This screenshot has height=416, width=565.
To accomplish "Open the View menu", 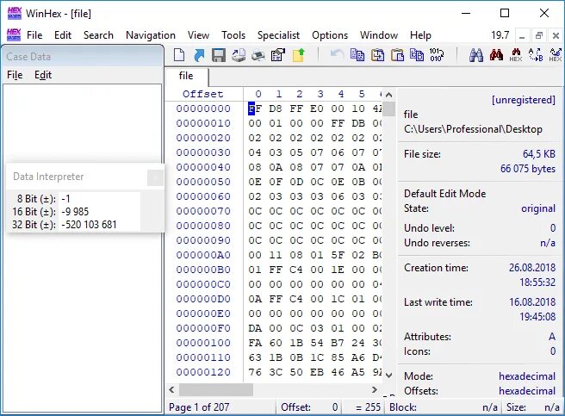I will (x=198, y=35).
